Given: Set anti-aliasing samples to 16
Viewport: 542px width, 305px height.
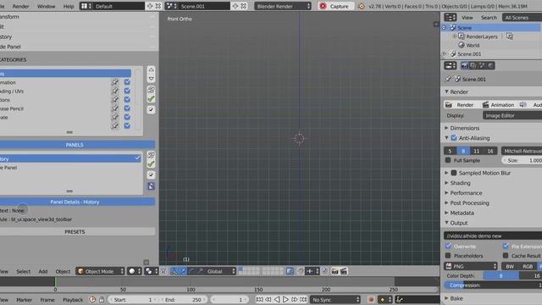Looking at the screenshot, I should (x=490, y=151).
